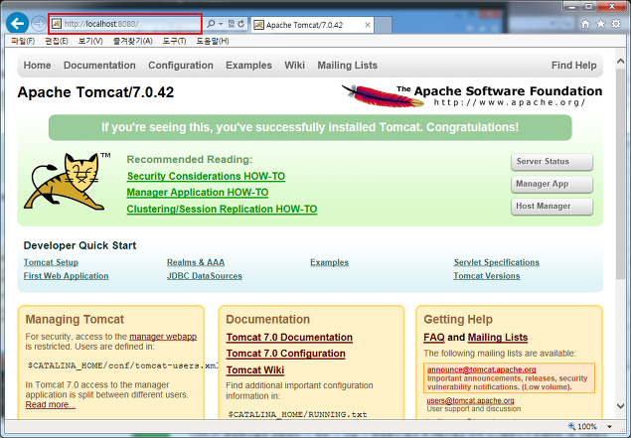Click announce@tomcat.apache.org mailing list link
This screenshot has height=438, width=631.
pos(481,369)
